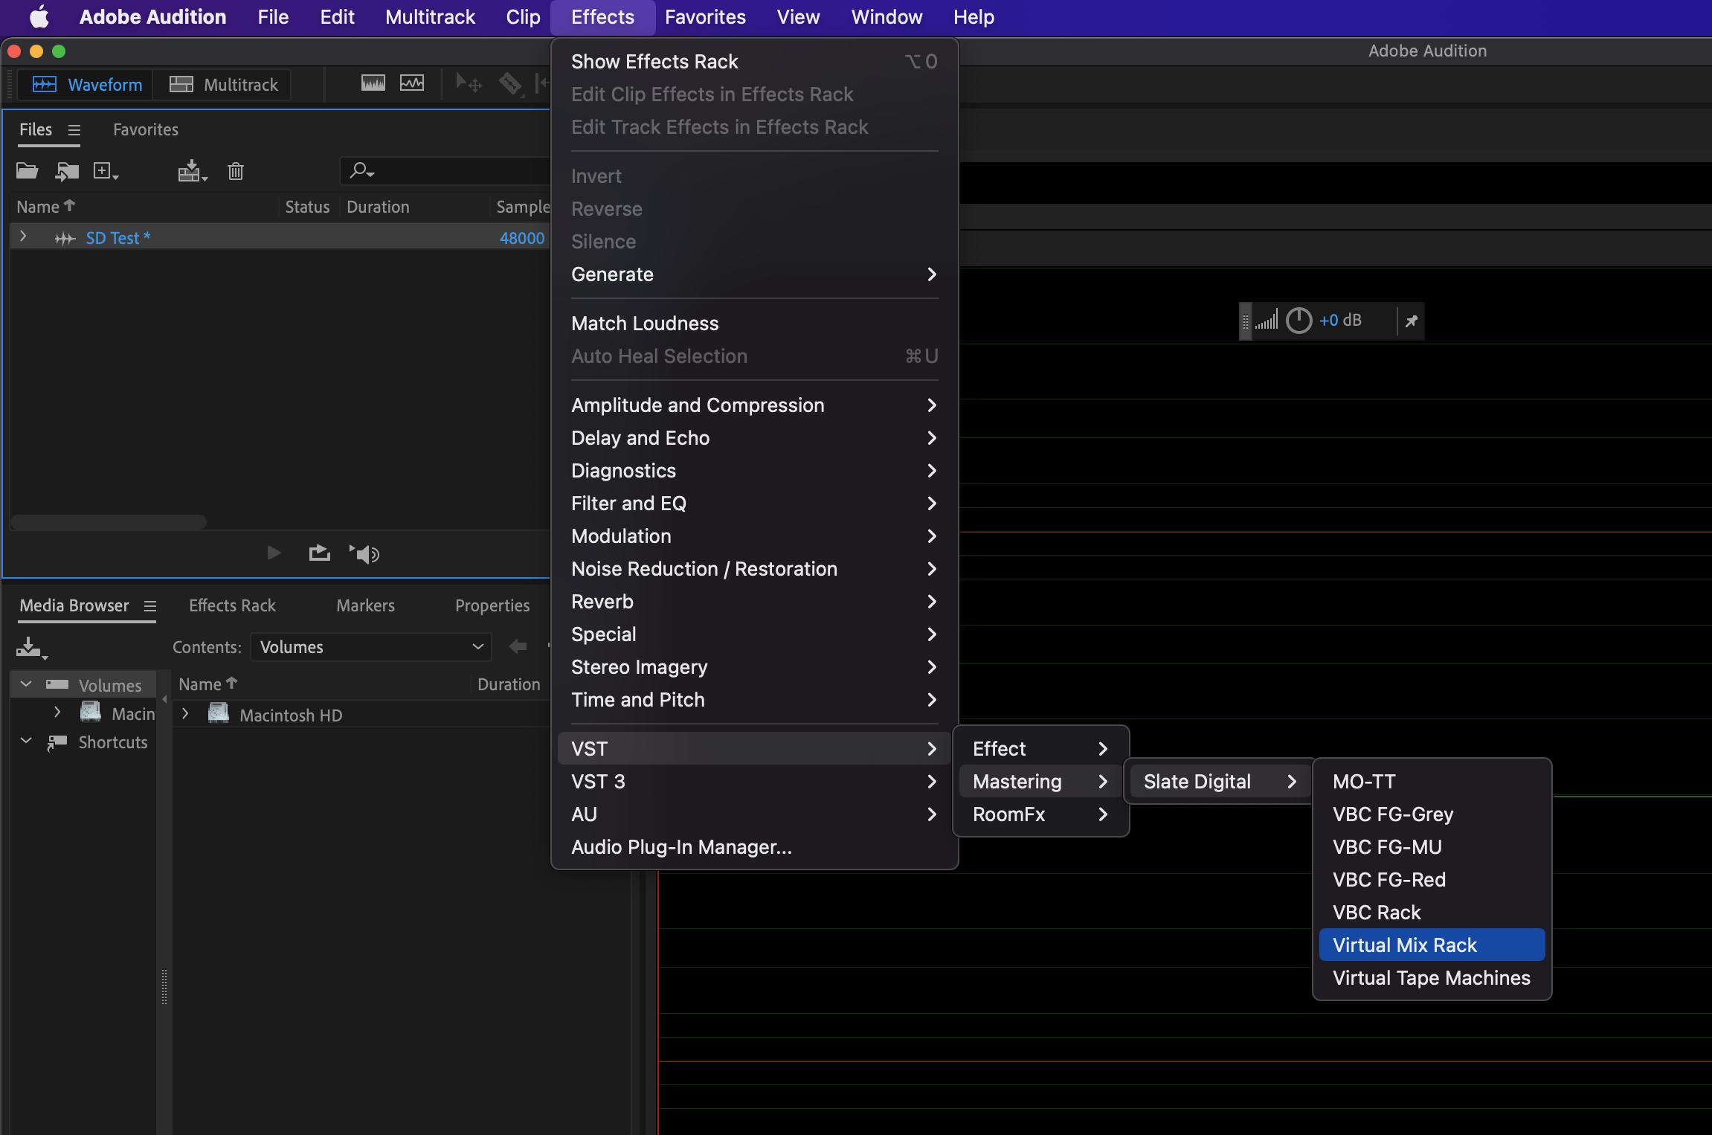Expand the Macin drive tree item
Image resolution: width=1712 pixels, height=1135 pixels.
57,713
